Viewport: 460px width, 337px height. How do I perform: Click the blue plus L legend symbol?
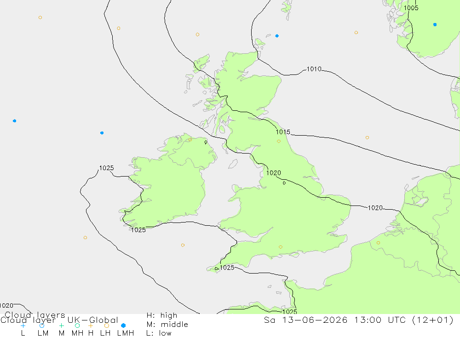coord(23,326)
